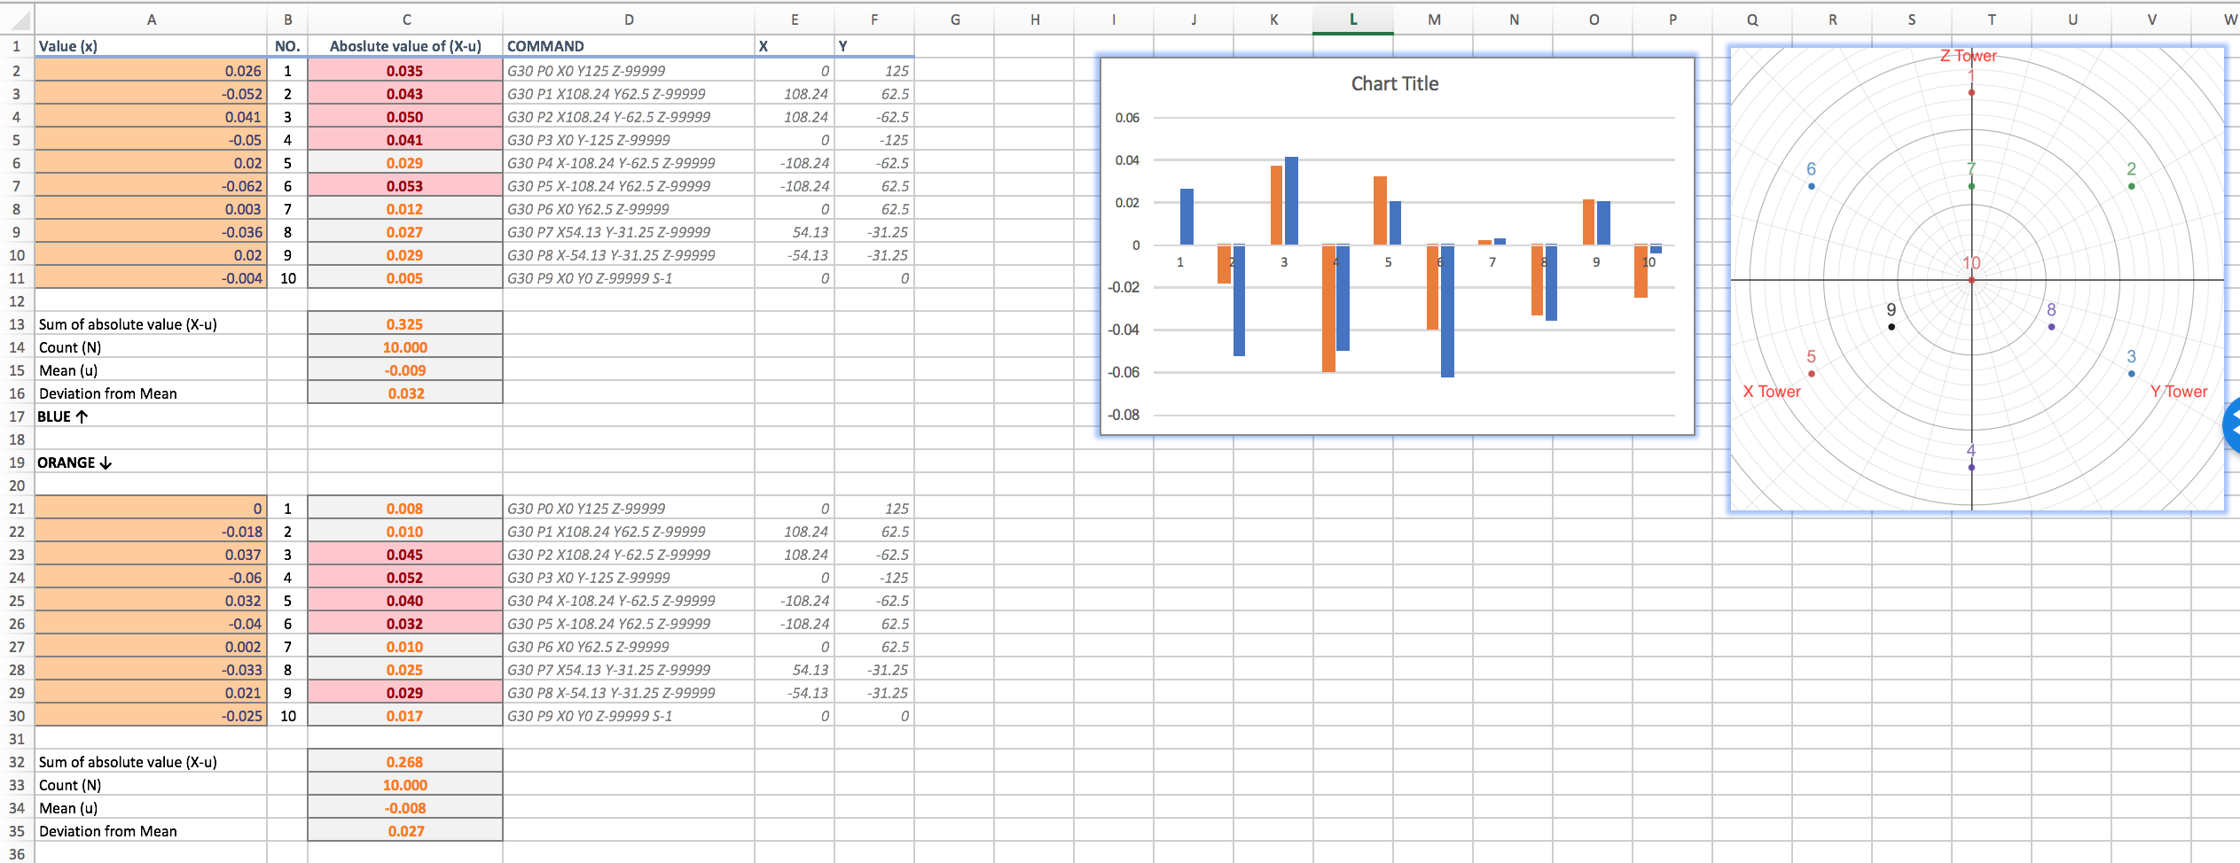The height and width of the screenshot is (863, 2240).
Task: Click the 'NO.' header cell
Action: (x=287, y=46)
